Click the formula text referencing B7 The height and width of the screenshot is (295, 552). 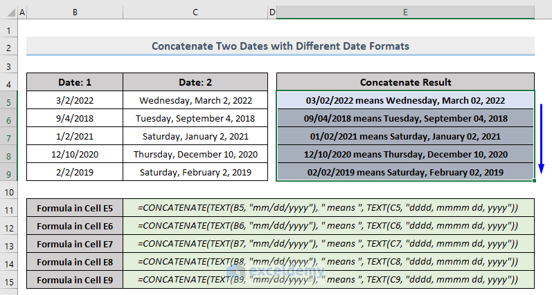click(x=328, y=244)
